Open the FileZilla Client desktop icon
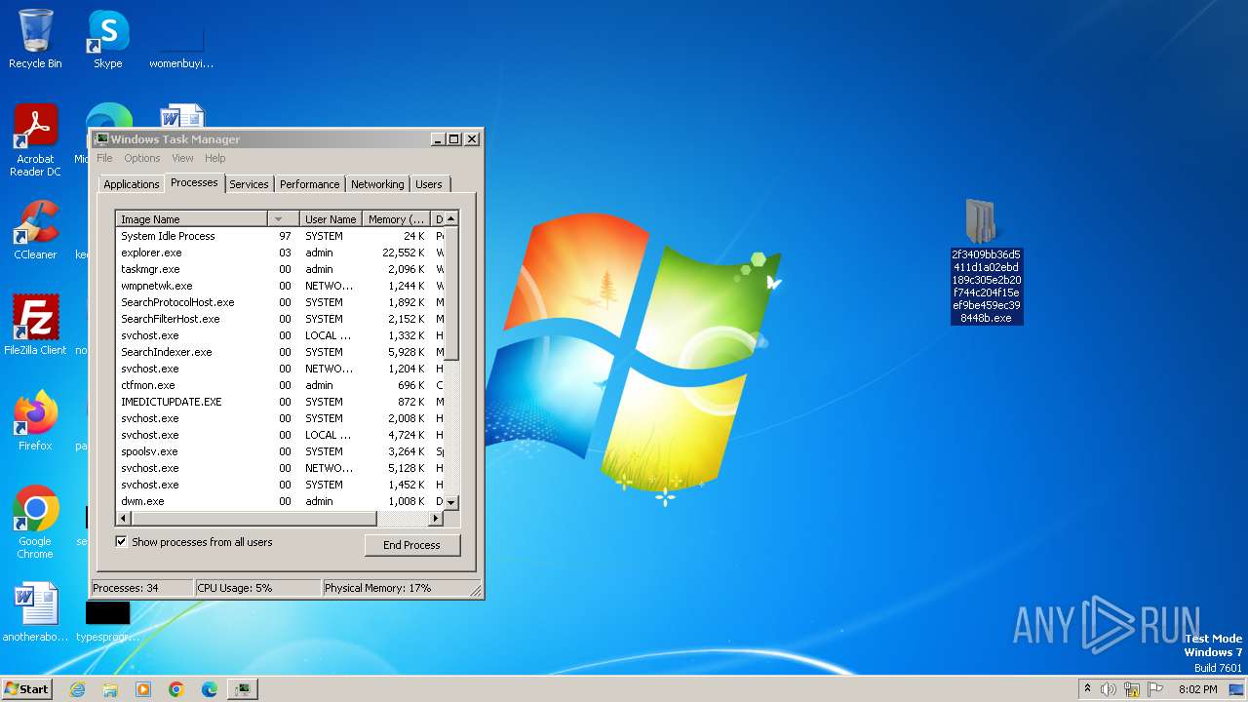1248x702 pixels. (35, 325)
